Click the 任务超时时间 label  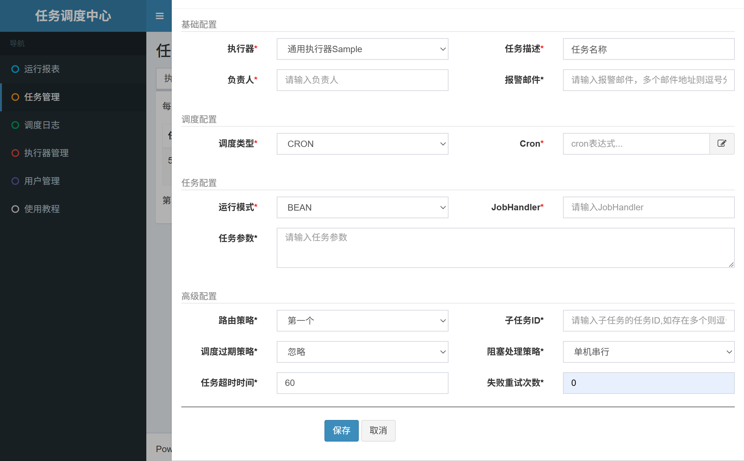tap(229, 383)
